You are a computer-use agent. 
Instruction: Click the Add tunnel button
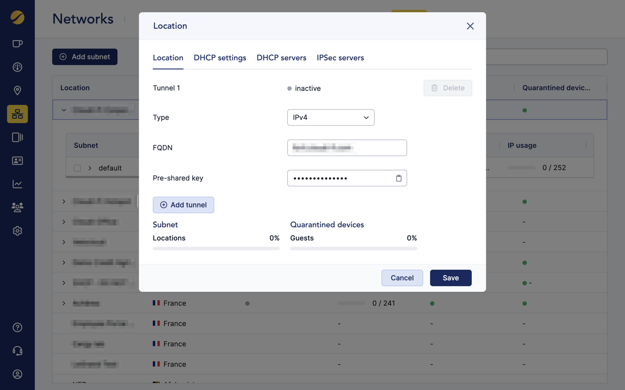tap(183, 205)
